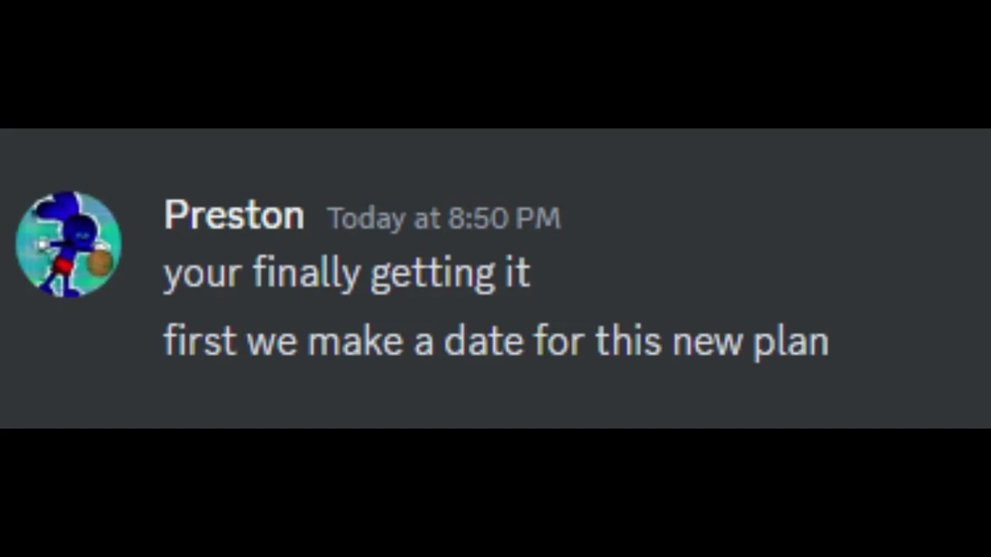991x557 pixels.
Task: Click the word "this" in second message
Action: click(x=628, y=340)
